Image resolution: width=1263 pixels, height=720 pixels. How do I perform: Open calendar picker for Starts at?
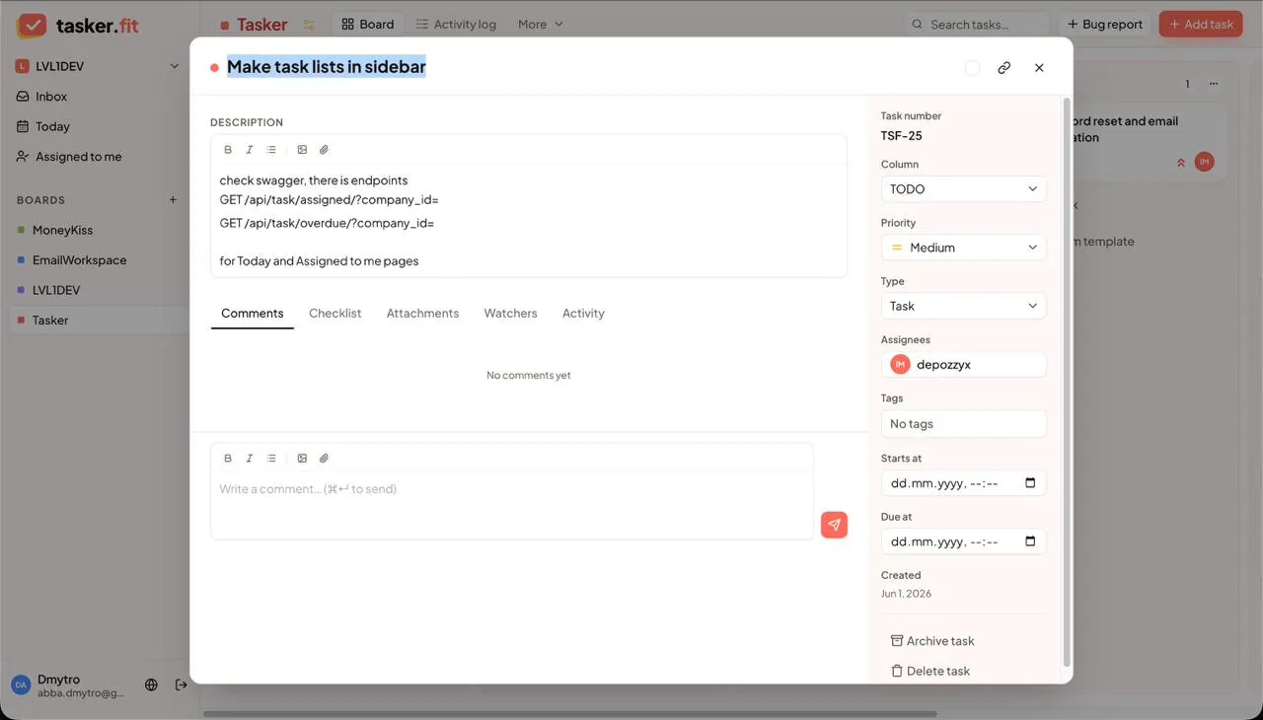[x=1030, y=483]
